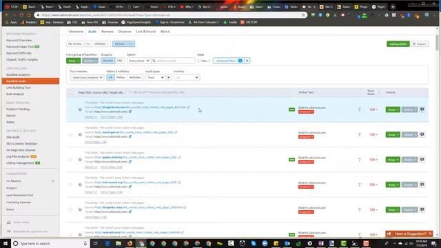Screen dimensions: 441x248
Task: Show the For review links filter
Action: (79, 44)
